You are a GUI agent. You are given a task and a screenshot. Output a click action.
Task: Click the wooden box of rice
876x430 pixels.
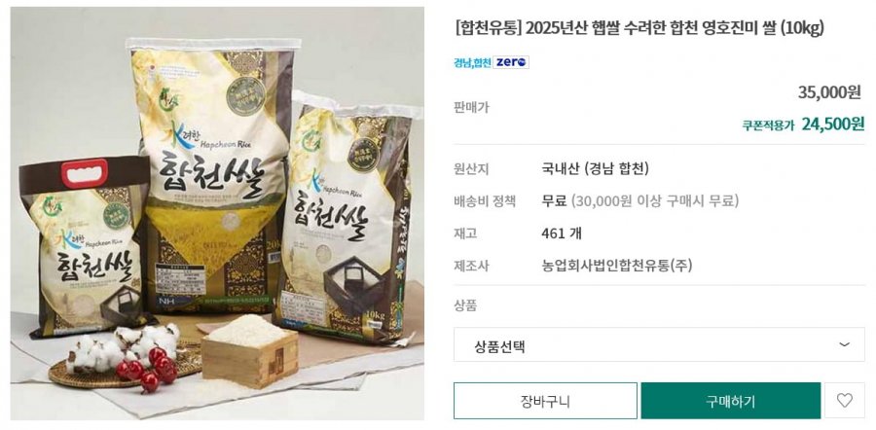coord(248,350)
